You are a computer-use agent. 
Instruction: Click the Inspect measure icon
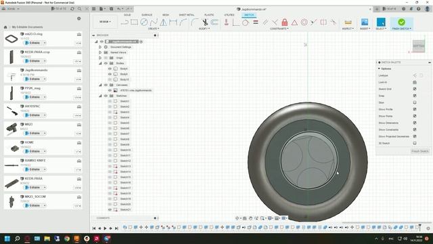coord(348,22)
